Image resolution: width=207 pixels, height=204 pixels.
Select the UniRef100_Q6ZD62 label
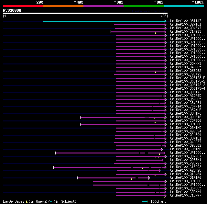click(x=186, y=71)
